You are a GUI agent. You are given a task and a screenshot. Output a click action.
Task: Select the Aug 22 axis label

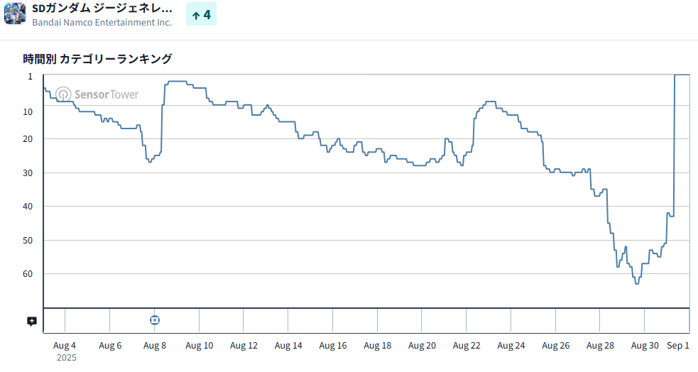[x=467, y=346]
